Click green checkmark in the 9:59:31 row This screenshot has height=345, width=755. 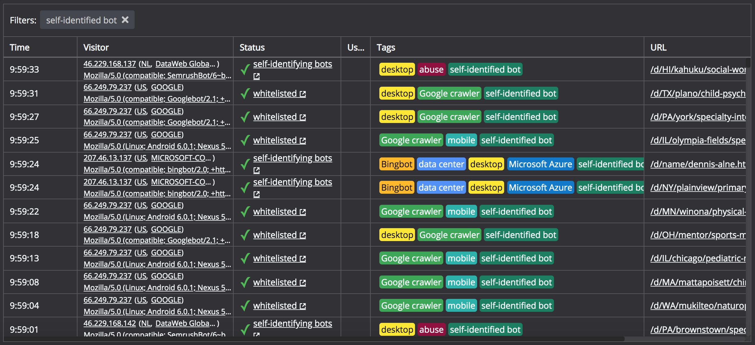pos(245,93)
